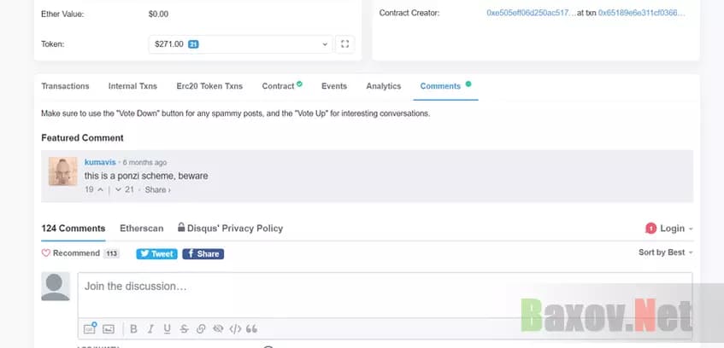Image resolution: width=724 pixels, height=348 pixels.
Task: Click the GIF insert icon in editor
Action: [x=90, y=328]
